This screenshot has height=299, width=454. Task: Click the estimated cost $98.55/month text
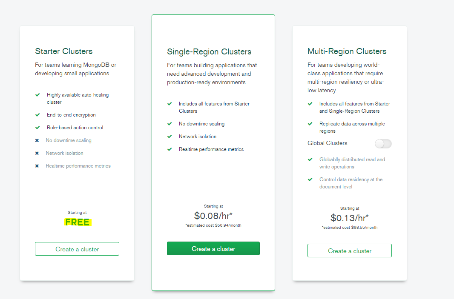tap(349, 227)
